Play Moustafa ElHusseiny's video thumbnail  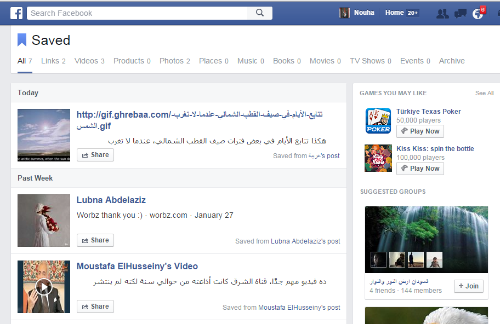(x=44, y=287)
